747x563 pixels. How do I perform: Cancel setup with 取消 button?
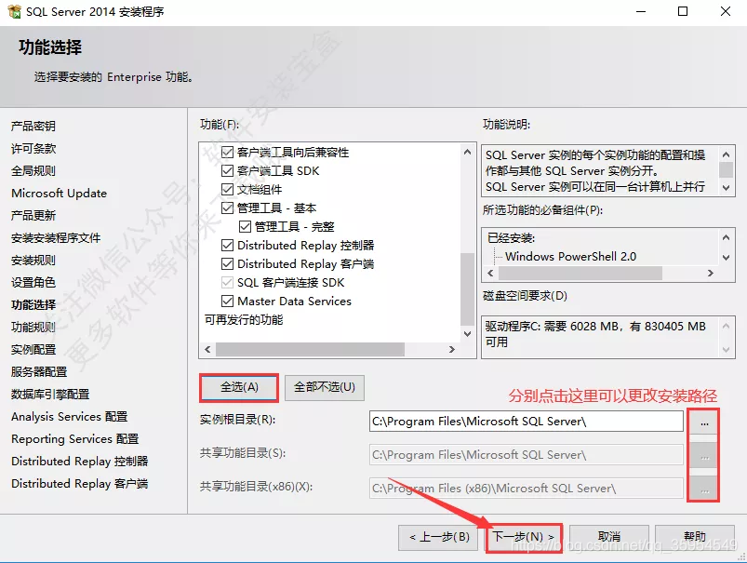608,537
